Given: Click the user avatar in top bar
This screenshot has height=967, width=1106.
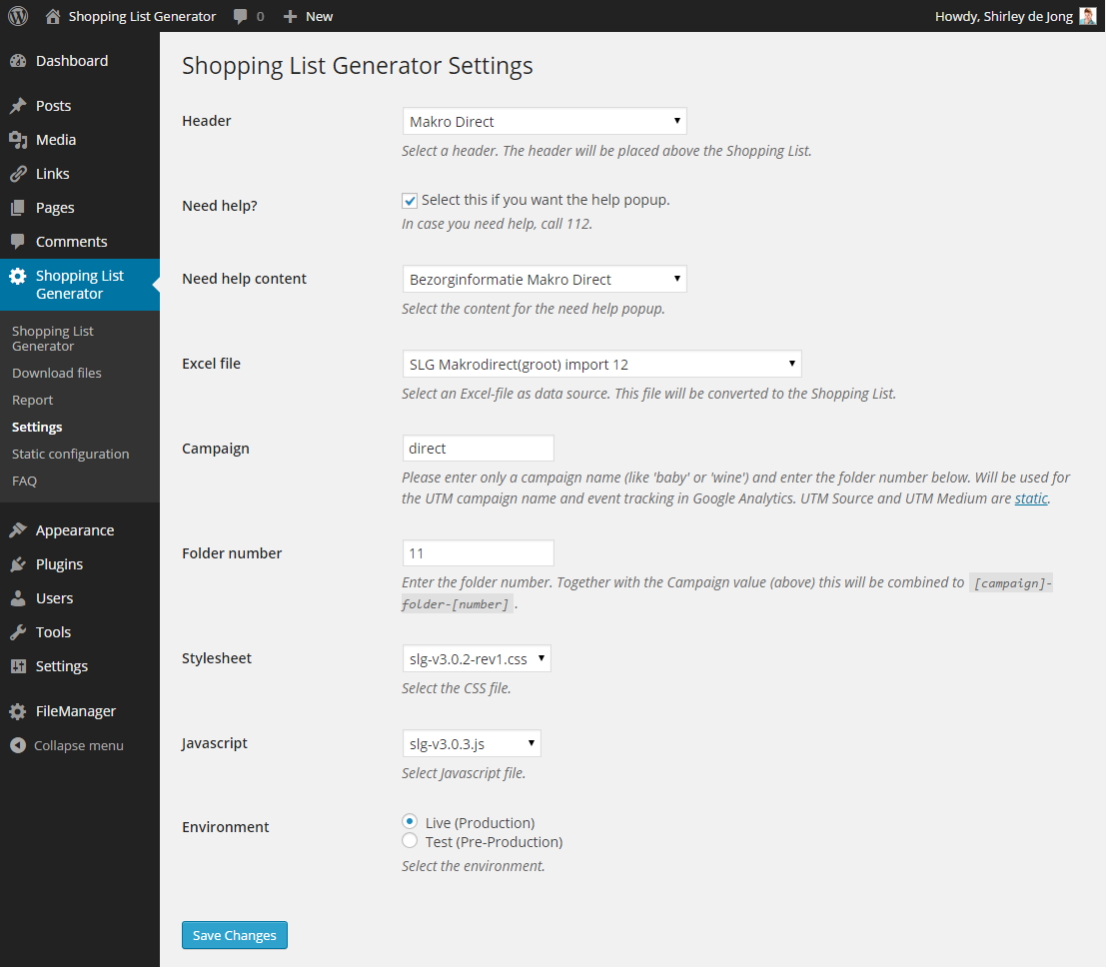Looking at the screenshot, I should [1088, 16].
